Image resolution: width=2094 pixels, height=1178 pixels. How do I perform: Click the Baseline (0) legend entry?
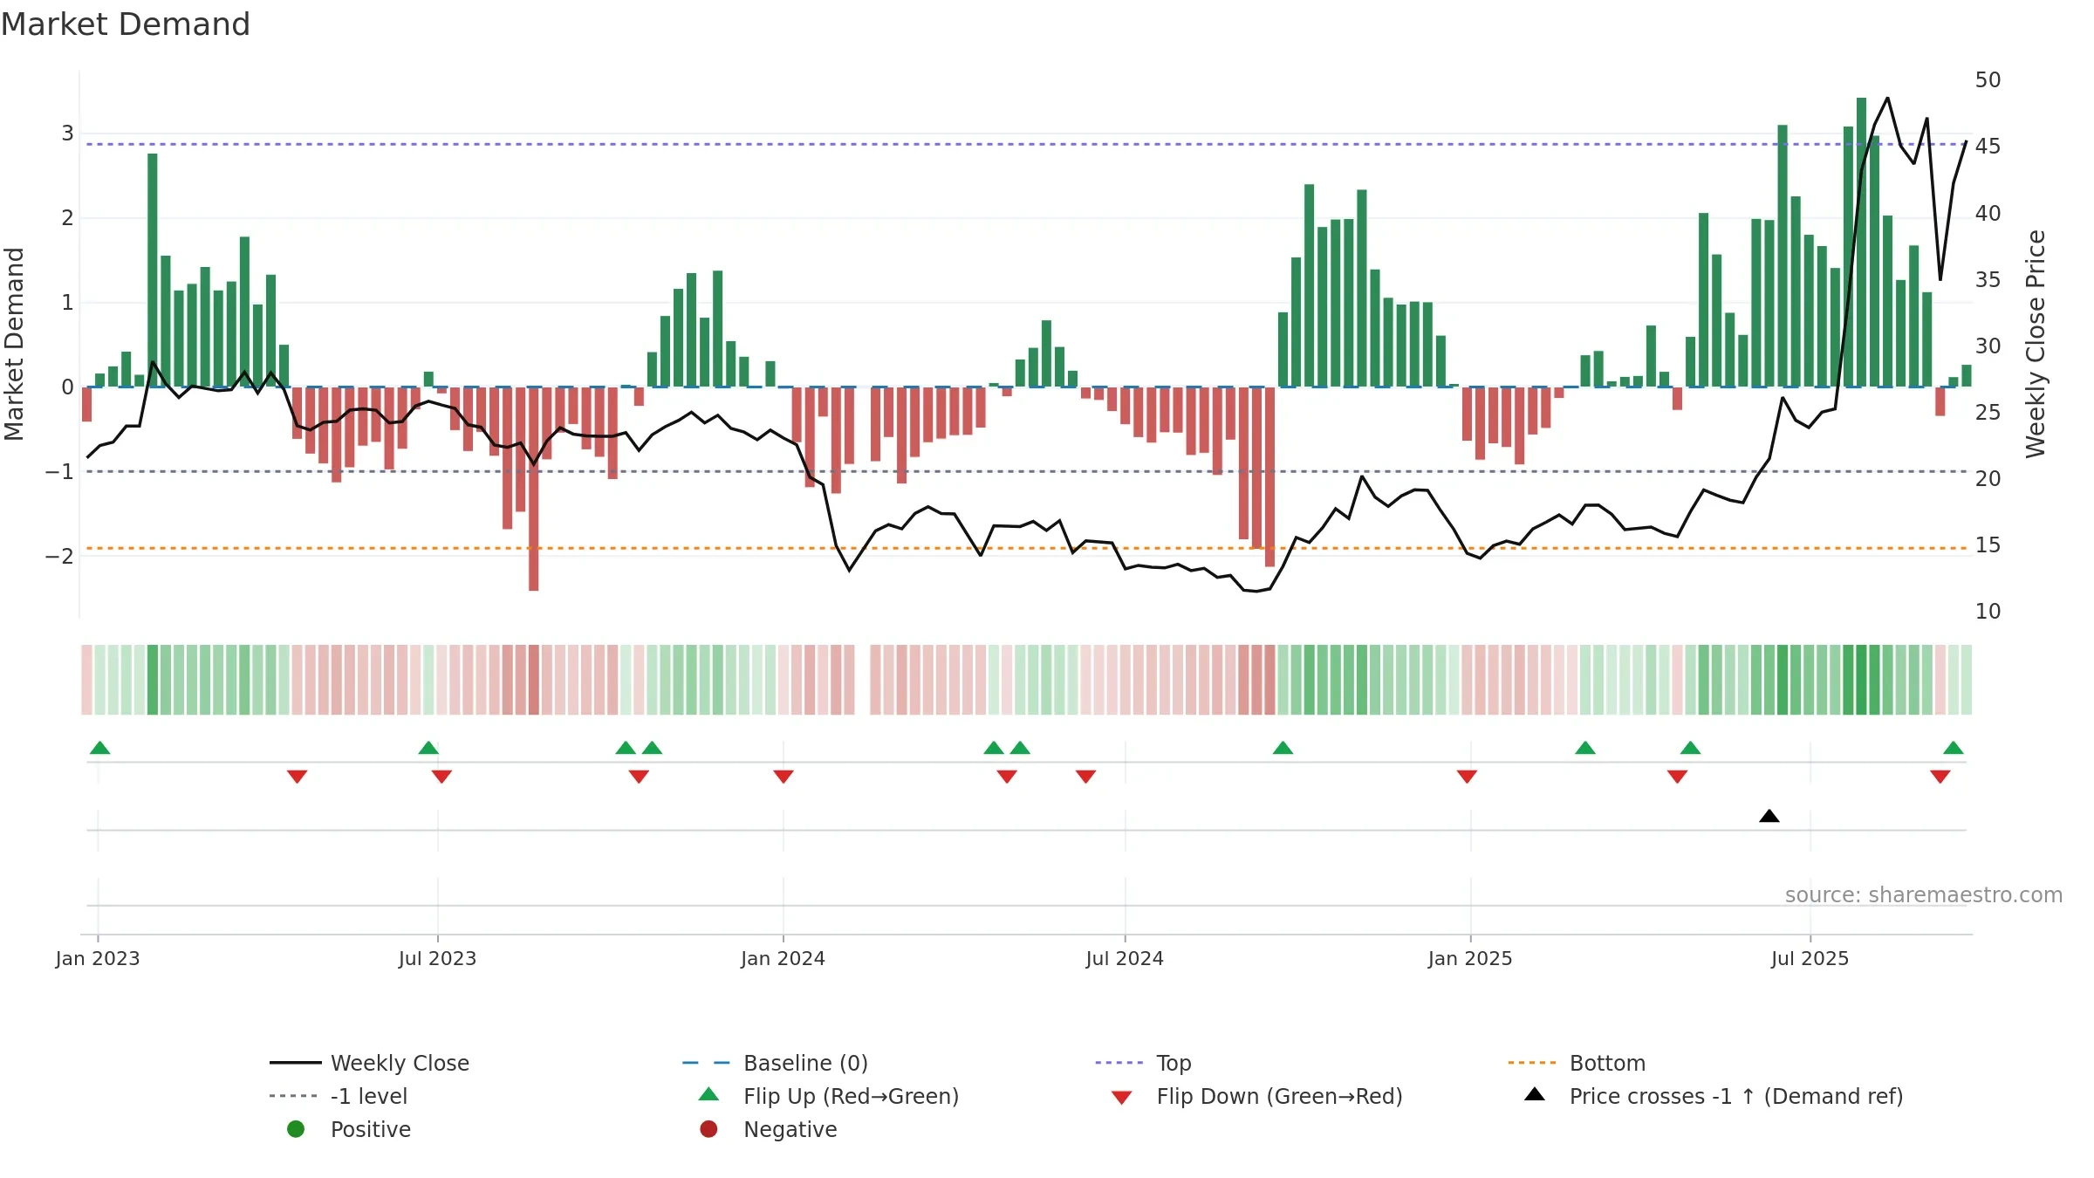[x=775, y=1063]
